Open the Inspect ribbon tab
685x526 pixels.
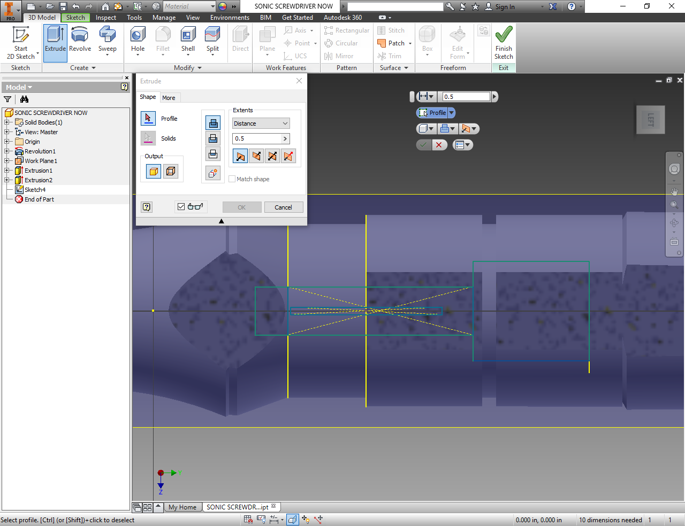coord(106,18)
